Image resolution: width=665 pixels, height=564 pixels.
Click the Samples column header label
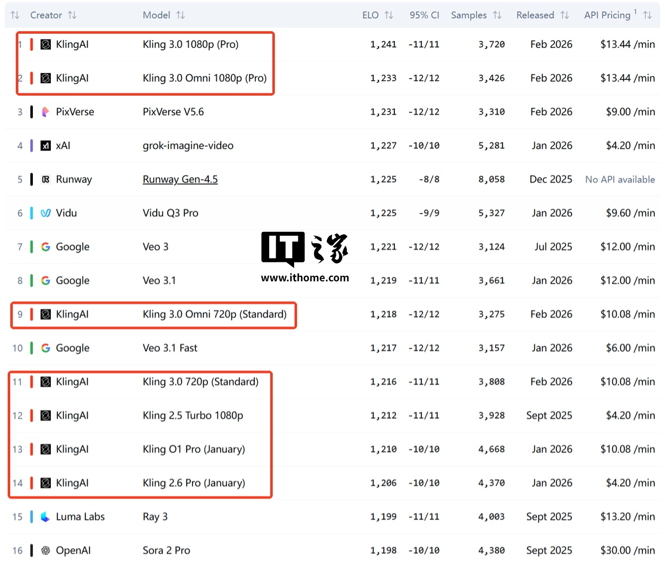coord(469,15)
